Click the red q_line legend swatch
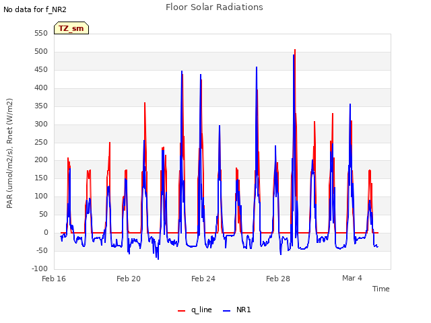The height and width of the screenshot is (323, 431). (181, 311)
